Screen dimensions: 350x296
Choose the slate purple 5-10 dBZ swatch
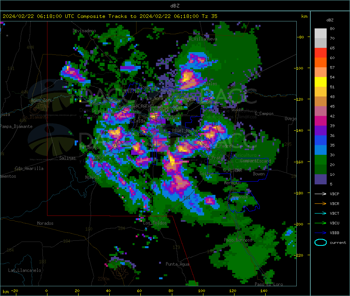(x=320, y=179)
